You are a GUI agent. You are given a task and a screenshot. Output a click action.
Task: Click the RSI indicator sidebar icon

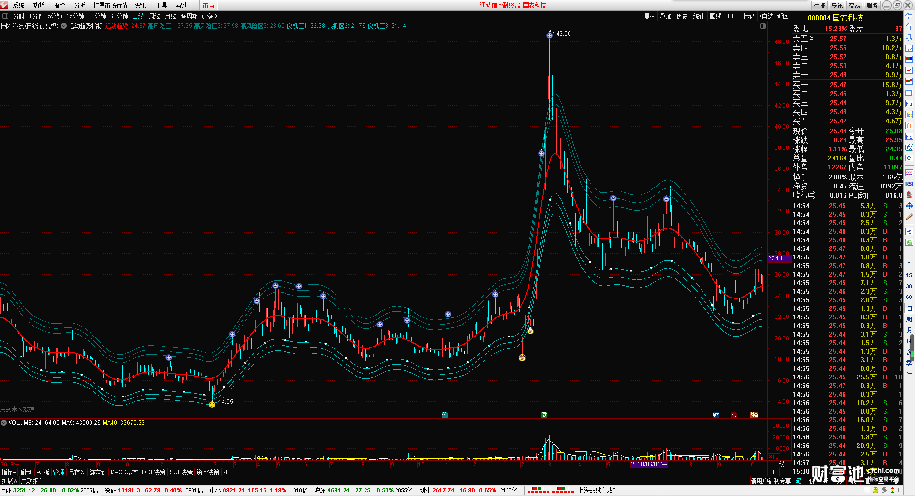[x=909, y=184]
